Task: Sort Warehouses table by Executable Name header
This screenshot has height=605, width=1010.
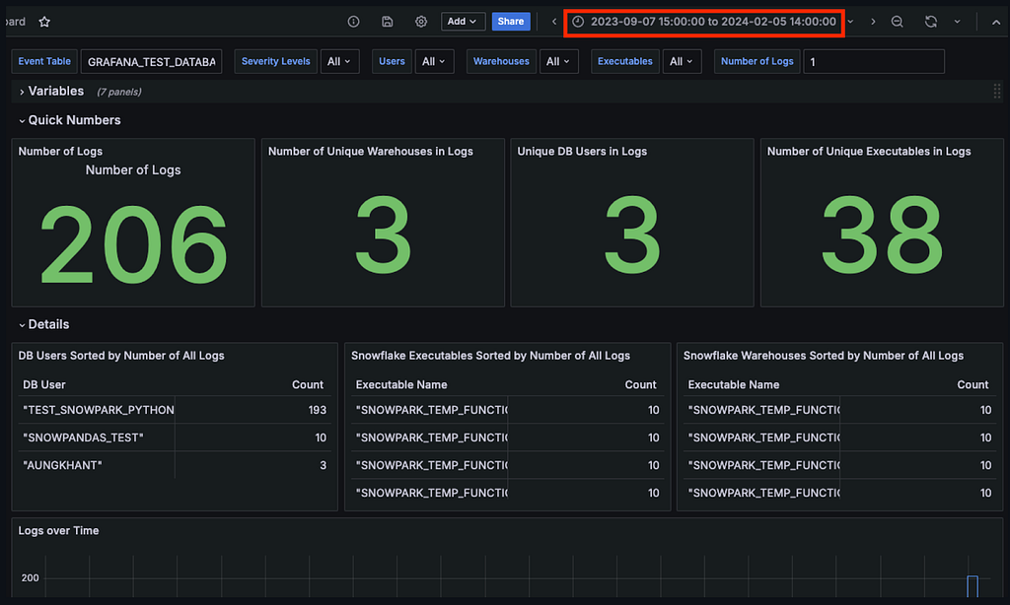Action: point(734,385)
